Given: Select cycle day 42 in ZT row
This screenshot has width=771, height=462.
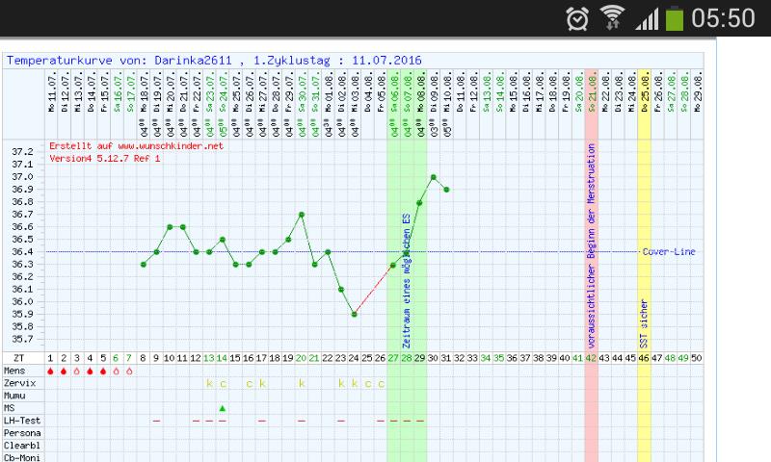Looking at the screenshot, I should coord(591,358).
